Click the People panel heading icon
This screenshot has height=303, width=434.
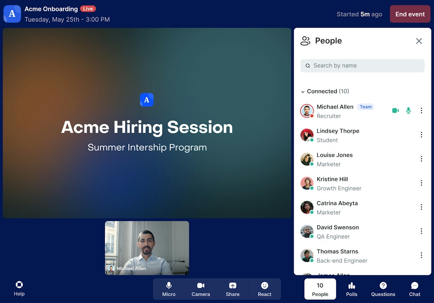(305, 41)
